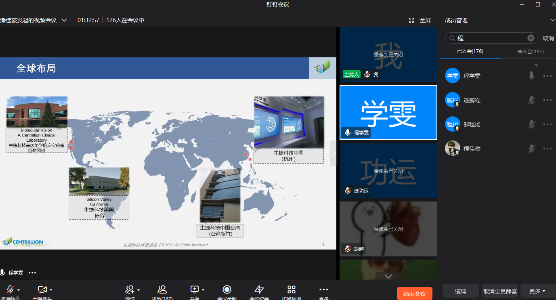Click the 结束会议 end meeting button
This screenshot has width=556, height=300.
click(x=414, y=294)
